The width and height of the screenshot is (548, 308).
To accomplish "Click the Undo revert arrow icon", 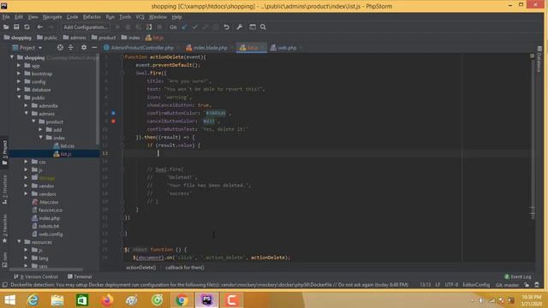I will 226,27.
